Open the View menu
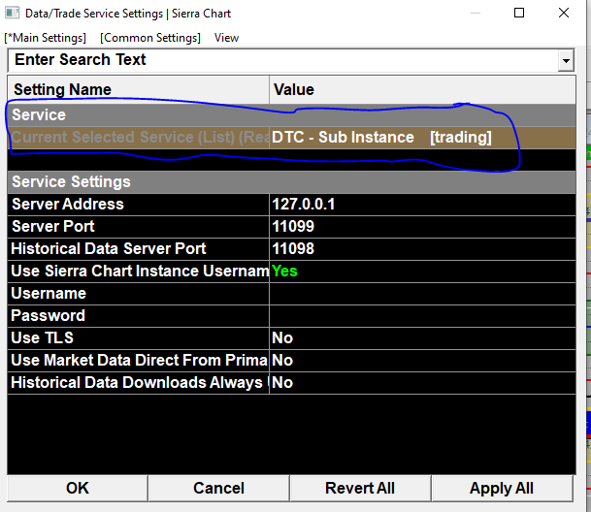 [x=226, y=38]
